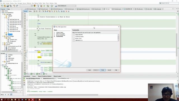Select the Java DB Database Process output tab
Screen dimensions: 179x101
[x=33, y=79]
